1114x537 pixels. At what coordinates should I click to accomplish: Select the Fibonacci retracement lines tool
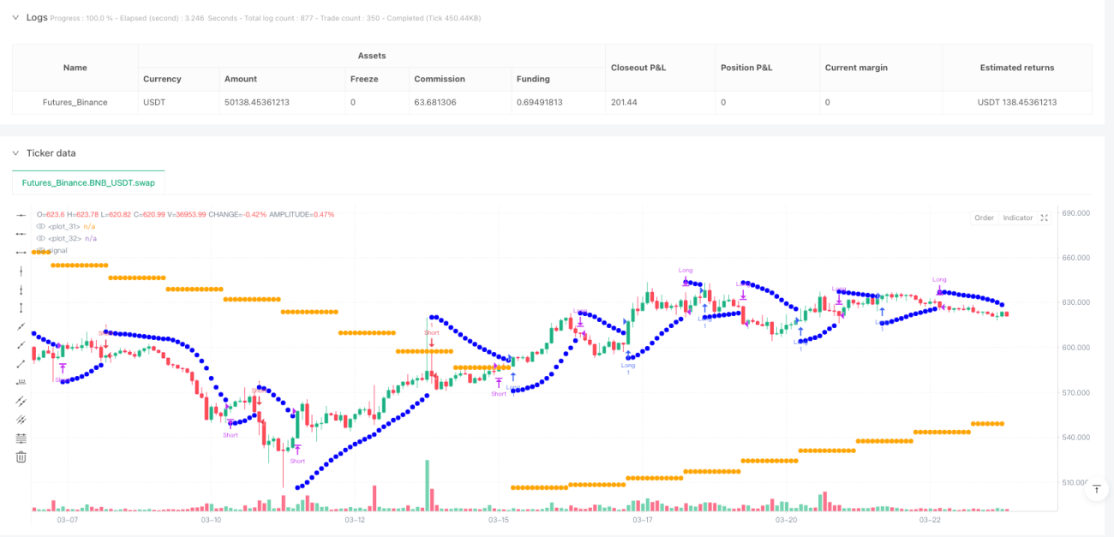tap(21, 438)
